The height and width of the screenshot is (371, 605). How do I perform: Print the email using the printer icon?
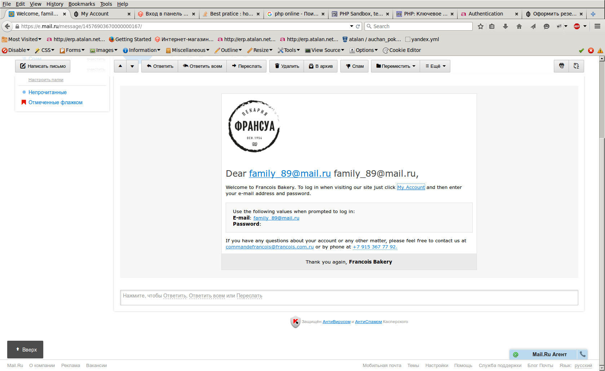(561, 66)
